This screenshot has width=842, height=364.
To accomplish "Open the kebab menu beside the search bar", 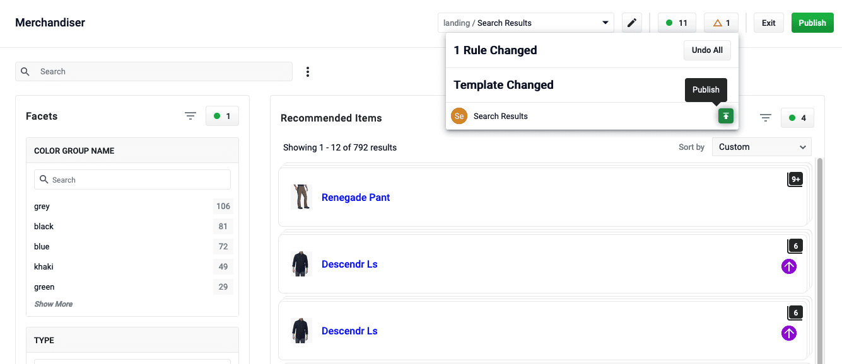I will tap(308, 71).
